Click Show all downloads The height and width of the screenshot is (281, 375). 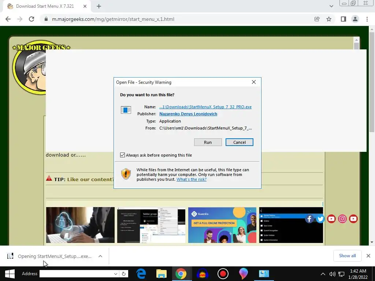(347, 256)
